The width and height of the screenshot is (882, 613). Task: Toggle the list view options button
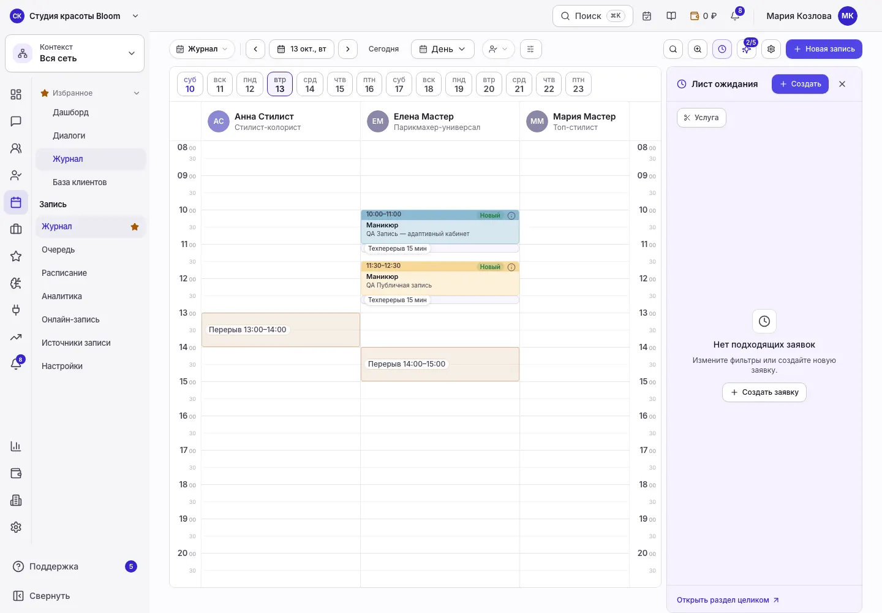tap(530, 49)
